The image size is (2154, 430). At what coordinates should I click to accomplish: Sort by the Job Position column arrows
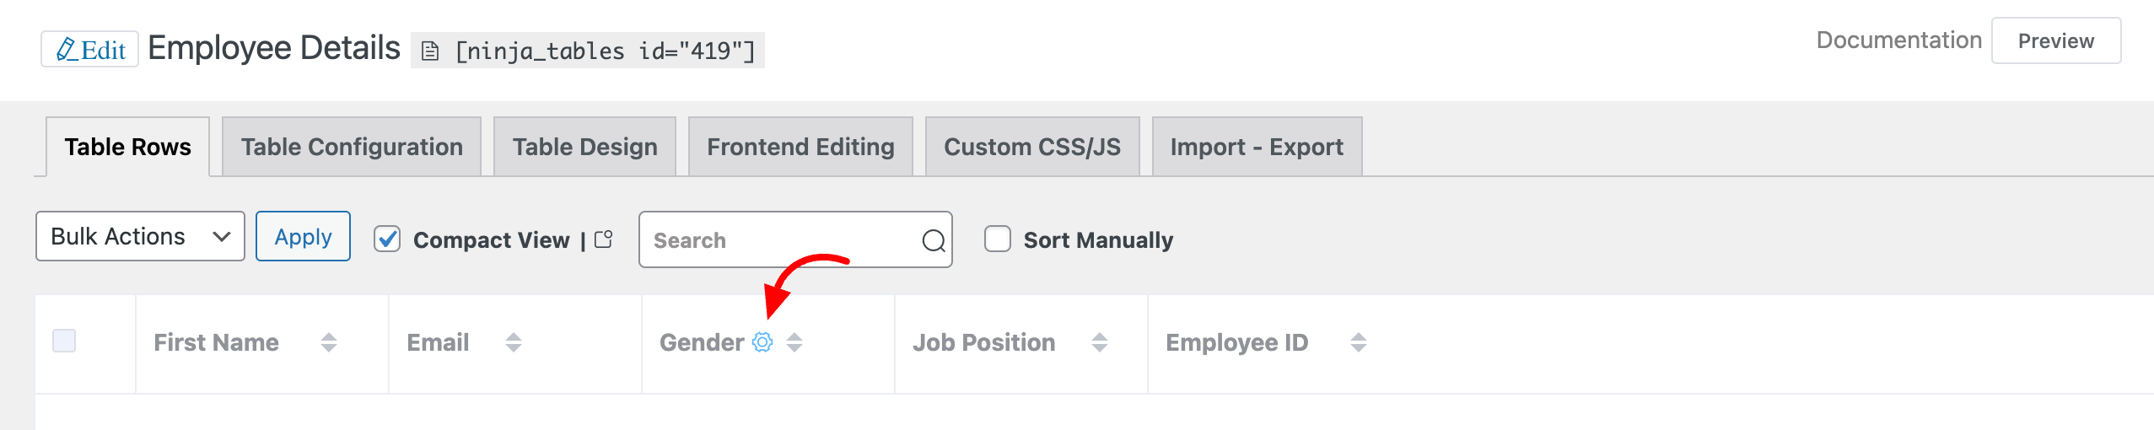(x=1100, y=342)
